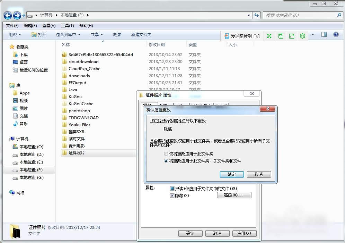Click 新建文件夹 in the toolbar
The height and width of the screenshot is (243, 345).
pyautogui.click(x=141, y=35)
